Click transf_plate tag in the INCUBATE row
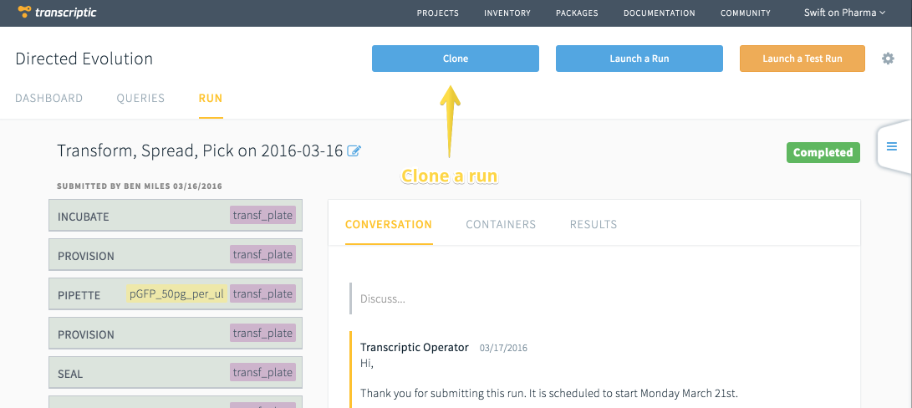 (262, 216)
